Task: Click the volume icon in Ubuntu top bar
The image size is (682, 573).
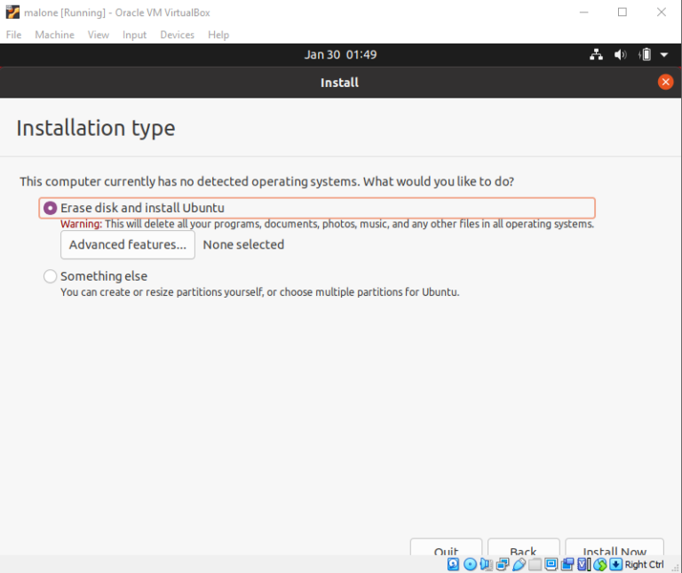Action: pyautogui.click(x=621, y=55)
